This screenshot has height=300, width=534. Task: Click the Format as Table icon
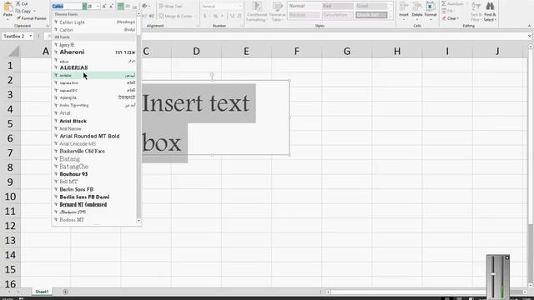277,7
